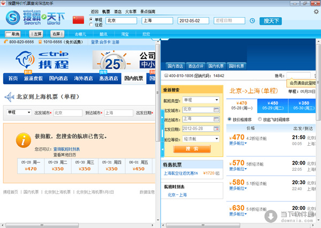This screenshot has width=321, height=228.
Task: Click the orange info icon in sold-out notice
Action: (x=22, y=140)
